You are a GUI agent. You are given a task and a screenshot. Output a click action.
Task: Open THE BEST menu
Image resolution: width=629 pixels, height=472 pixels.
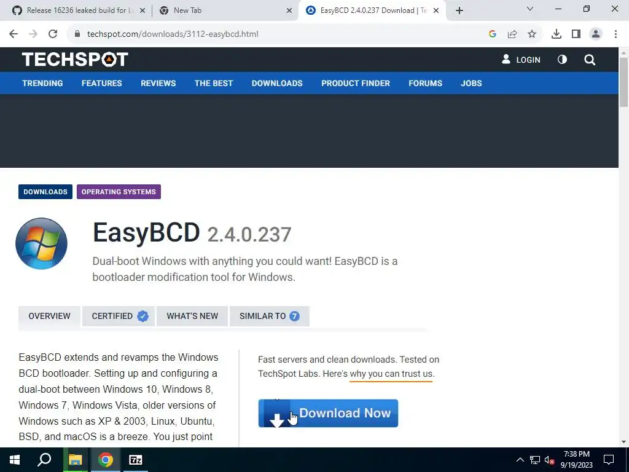(x=214, y=83)
